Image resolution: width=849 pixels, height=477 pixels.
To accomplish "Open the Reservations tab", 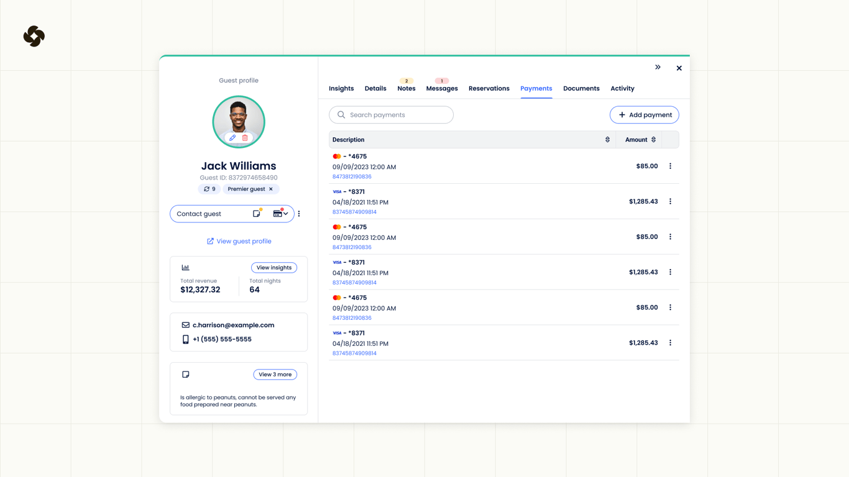I will tap(489, 88).
